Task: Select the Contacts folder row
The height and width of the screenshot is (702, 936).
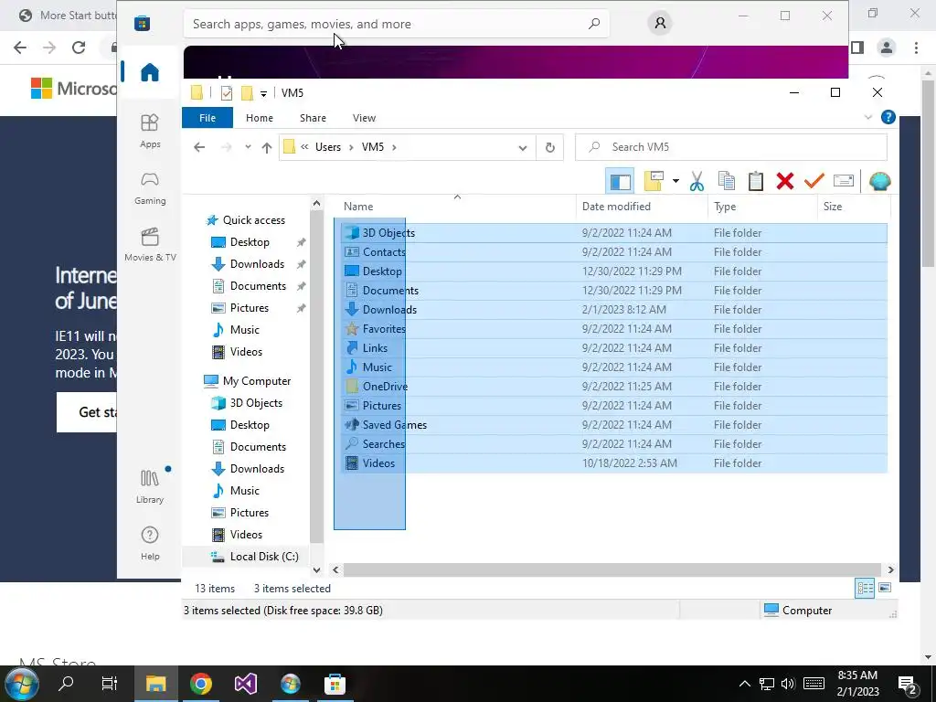Action: click(x=614, y=252)
